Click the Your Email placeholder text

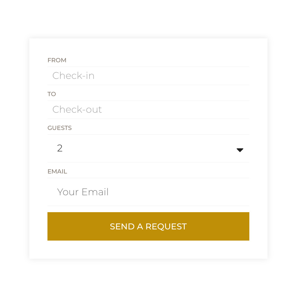(83, 192)
